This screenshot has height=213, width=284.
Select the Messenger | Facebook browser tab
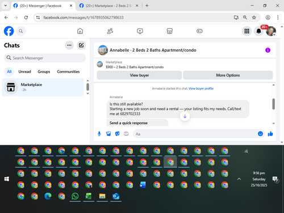(x=40, y=6)
